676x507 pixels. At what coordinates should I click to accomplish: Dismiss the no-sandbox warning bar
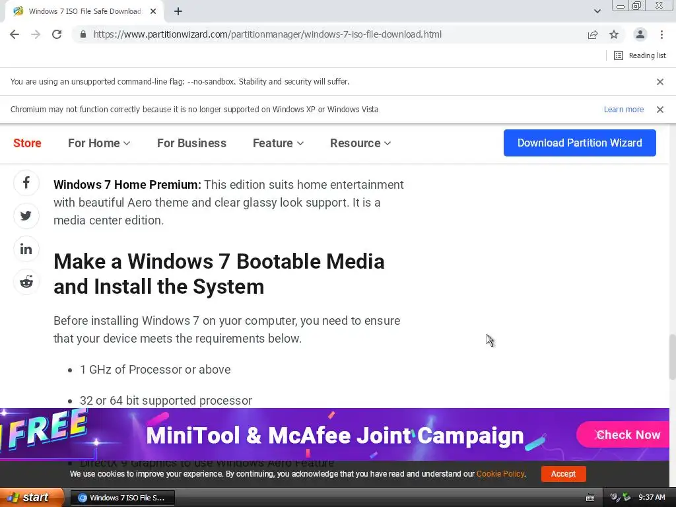659,82
